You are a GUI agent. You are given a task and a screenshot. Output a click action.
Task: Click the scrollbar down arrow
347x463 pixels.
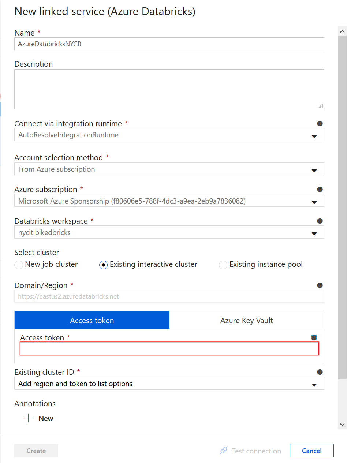(x=342, y=425)
